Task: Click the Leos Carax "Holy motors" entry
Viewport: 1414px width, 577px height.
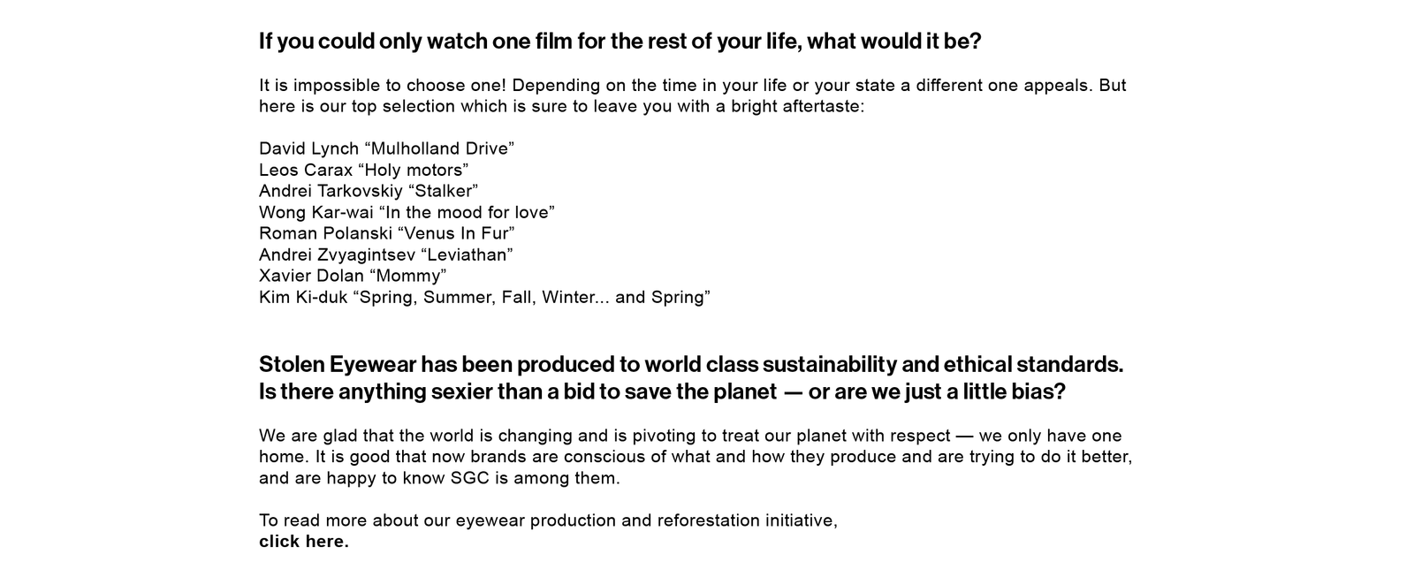Action: 363,170
